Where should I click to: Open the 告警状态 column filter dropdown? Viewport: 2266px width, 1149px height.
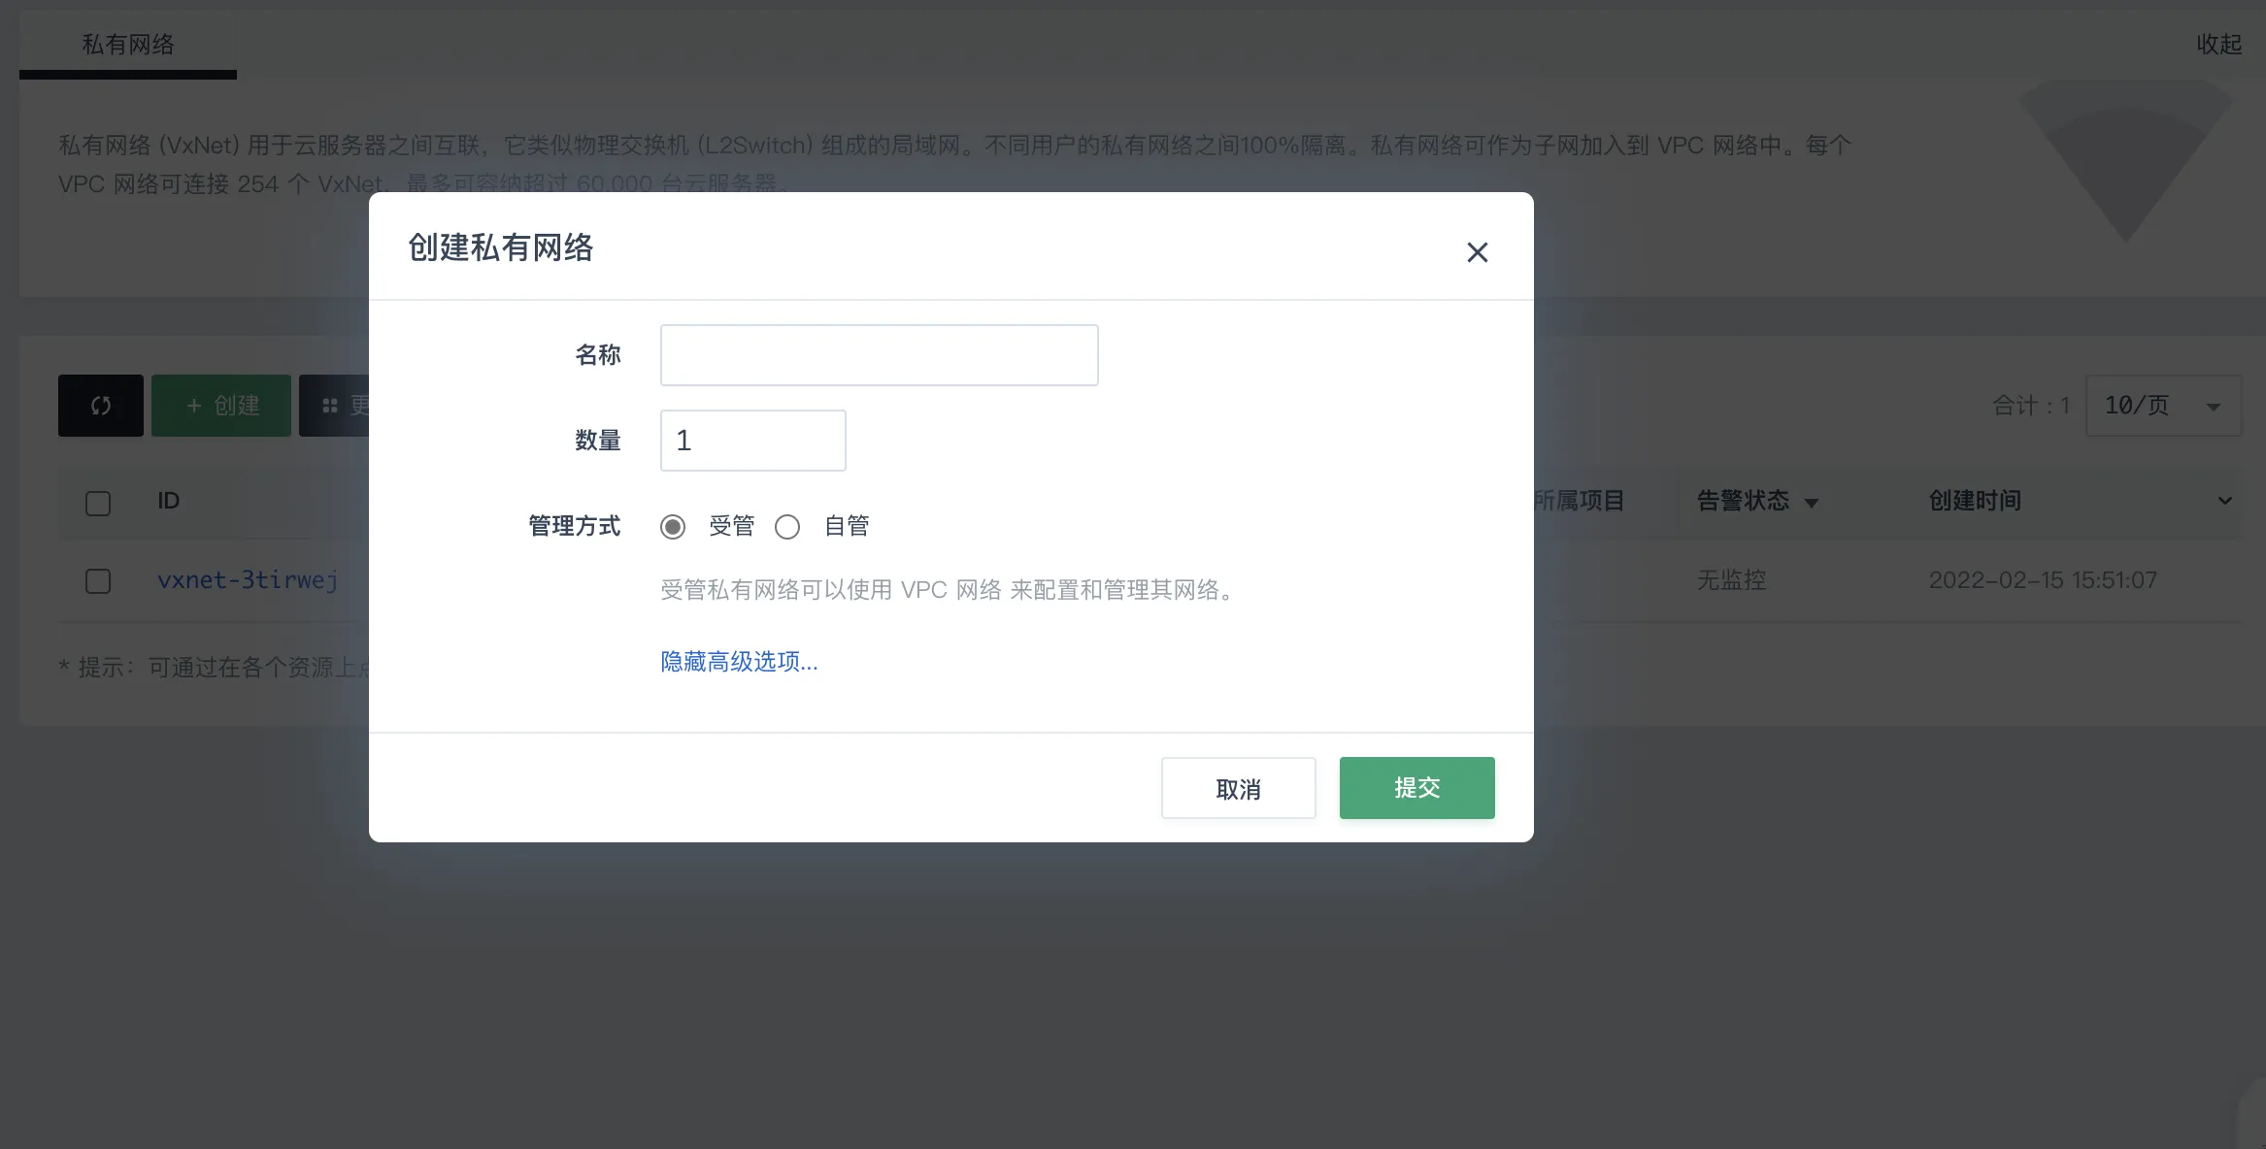tap(1811, 503)
